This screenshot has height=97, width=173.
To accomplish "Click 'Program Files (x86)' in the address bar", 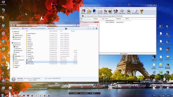I will click(x=42, y=25).
